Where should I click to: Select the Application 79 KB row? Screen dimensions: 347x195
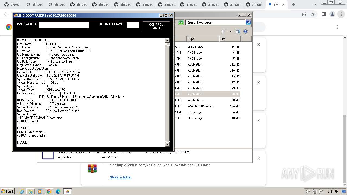(207, 76)
